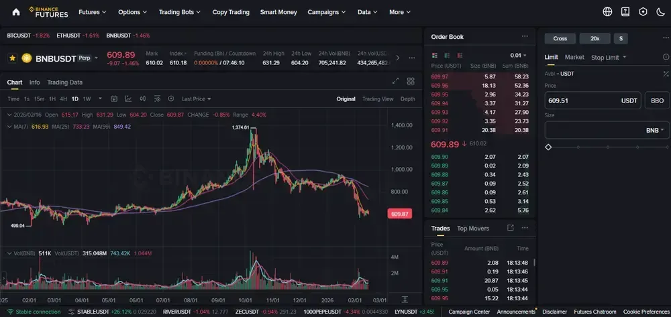
Task: Open the 0.01 price precision dropdown
Action: (x=518, y=56)
